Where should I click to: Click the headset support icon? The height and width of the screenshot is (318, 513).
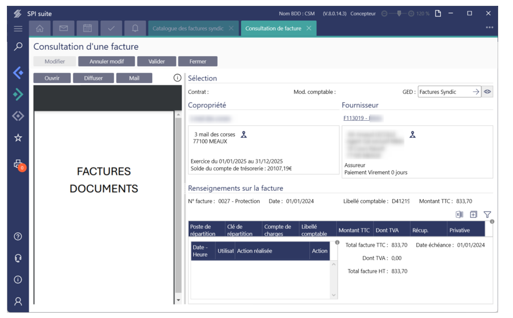18,258
